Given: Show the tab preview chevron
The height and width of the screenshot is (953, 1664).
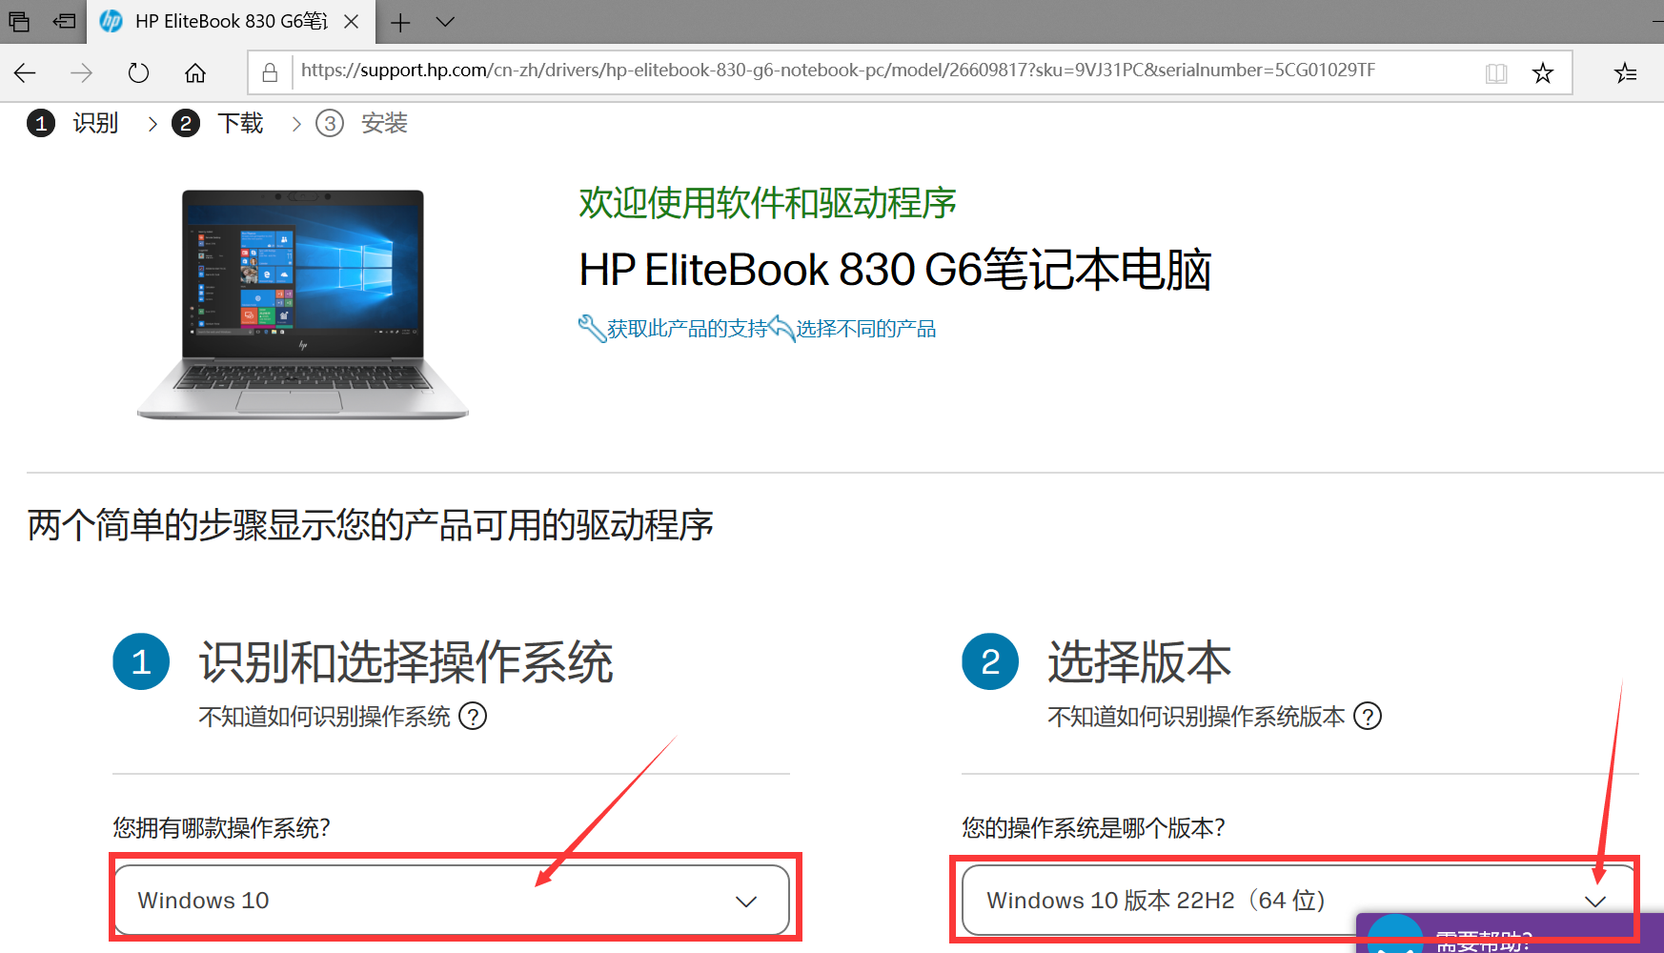Looking at the screenshot, I should [x=445, y=21].
